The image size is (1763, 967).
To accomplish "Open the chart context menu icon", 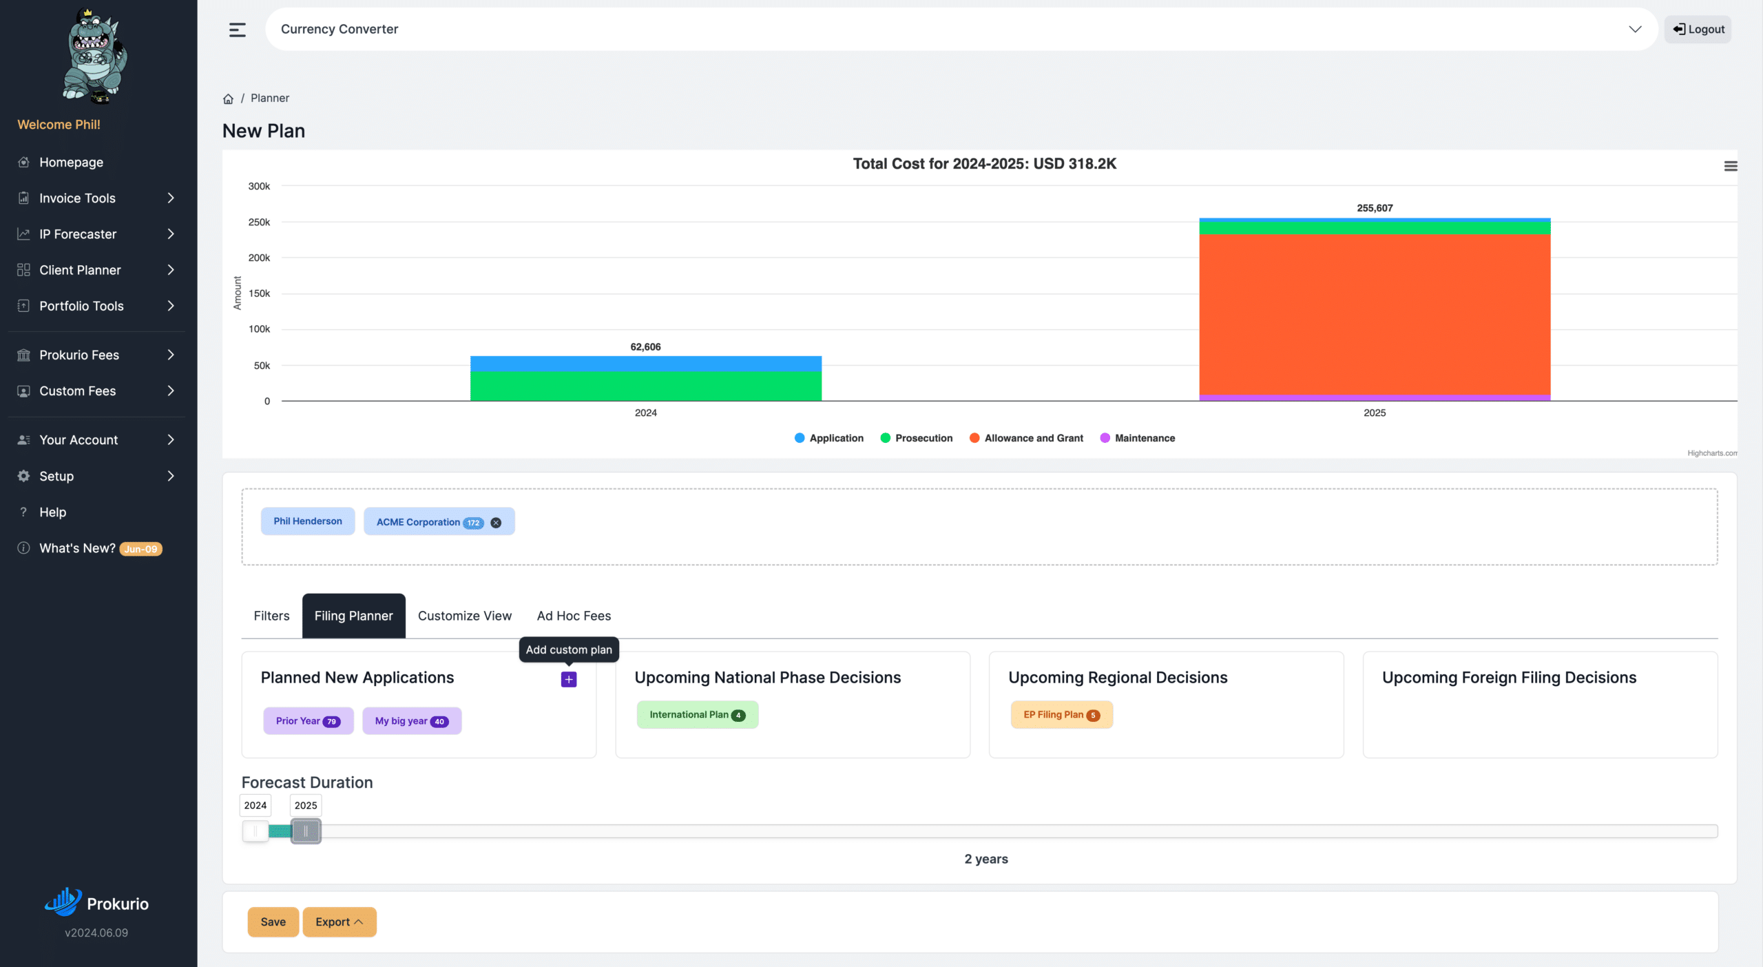I will (1730, 166).
